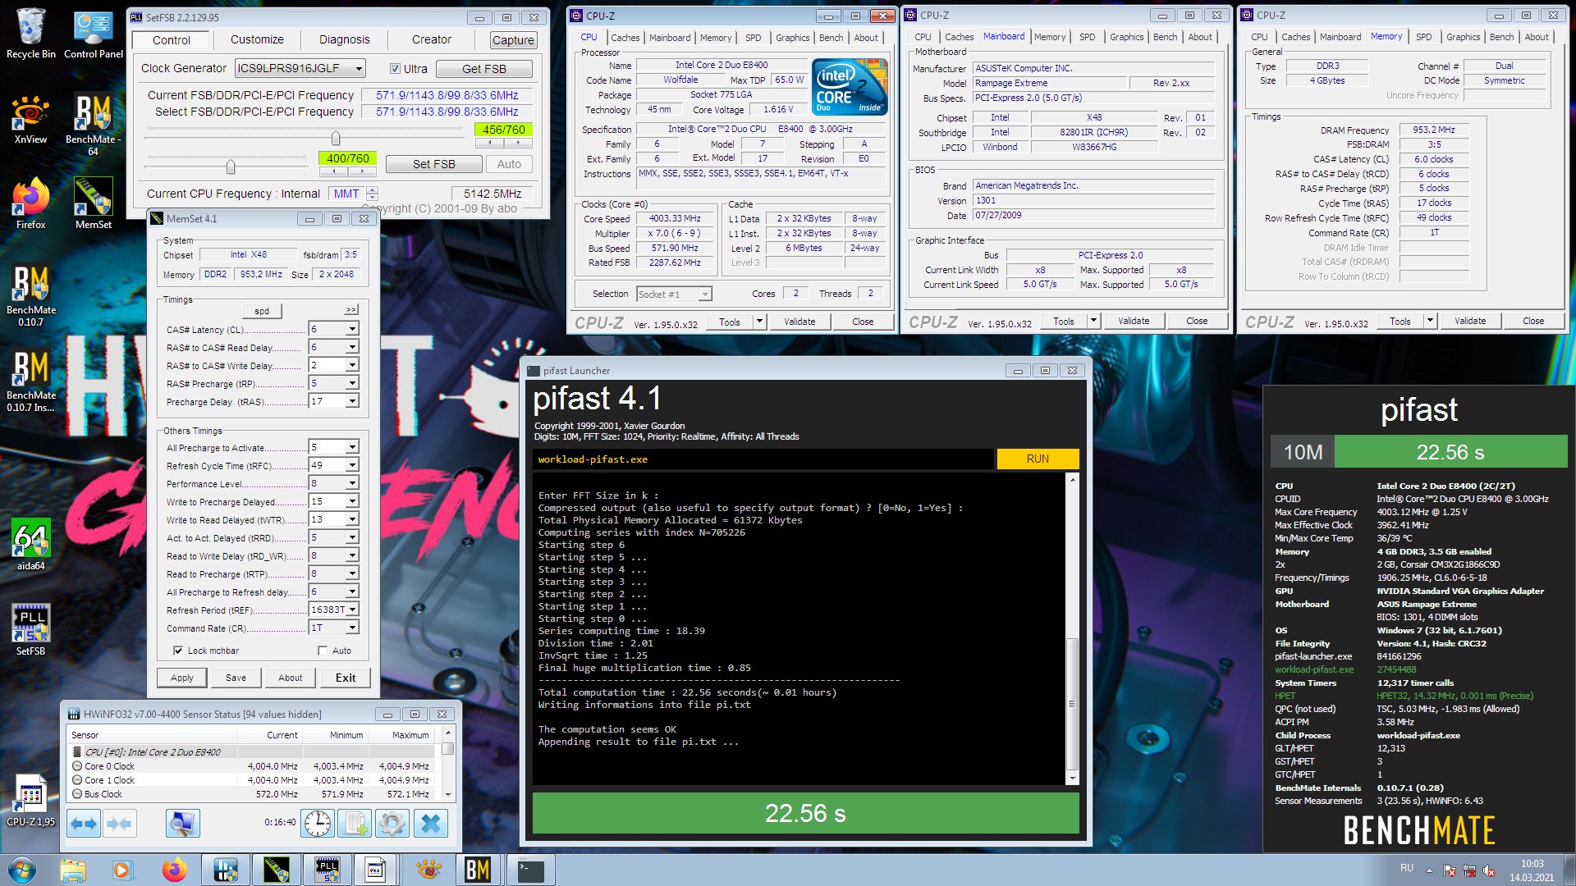Switch to pifast console taskbar icon

531,870
